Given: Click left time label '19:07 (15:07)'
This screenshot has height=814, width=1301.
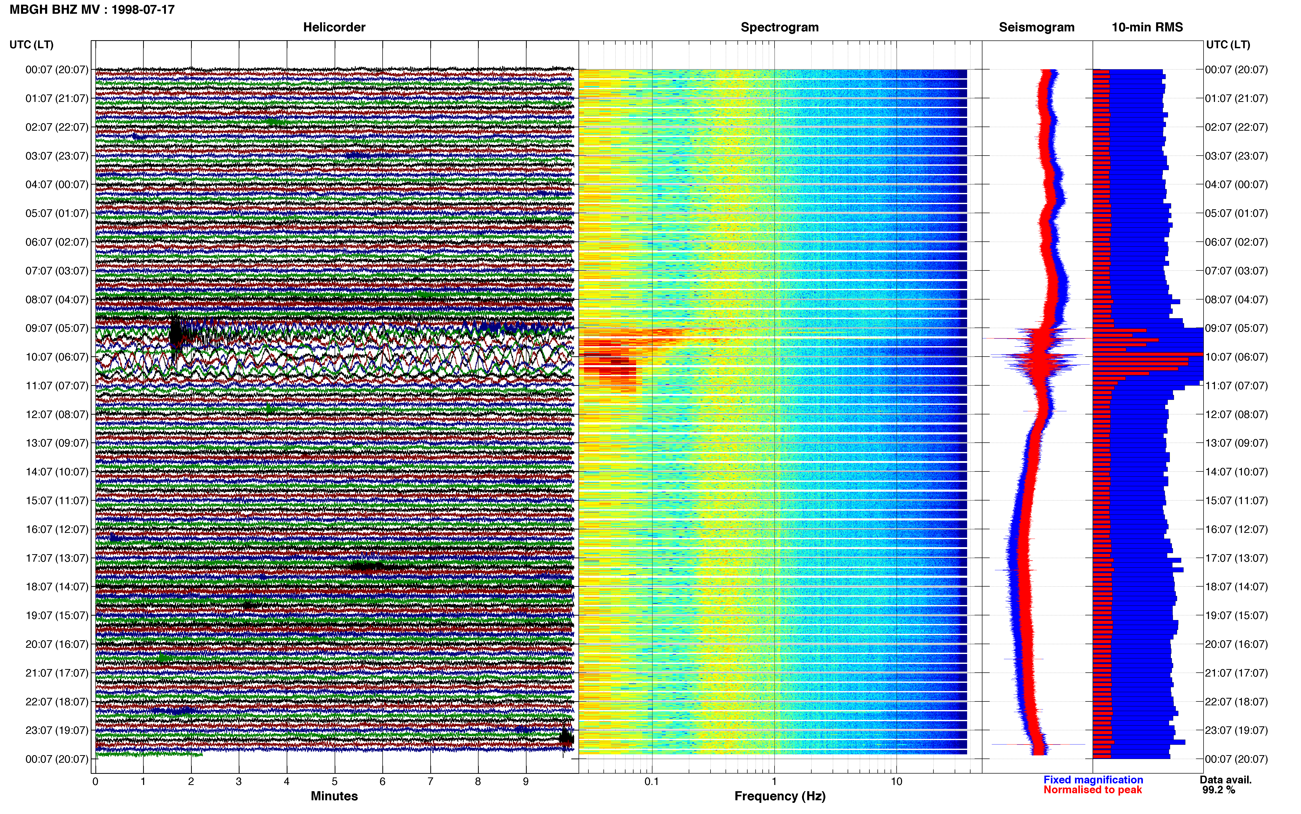Looking at the screenshot, I should tap(57, 615).
